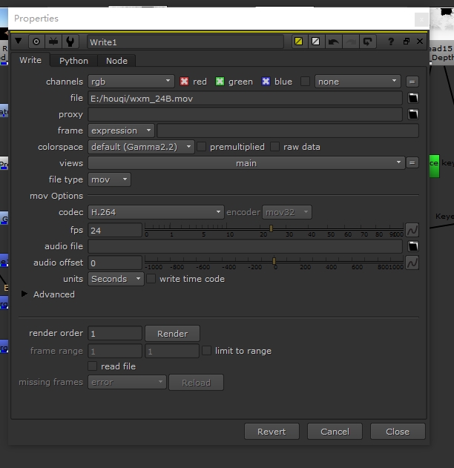Close the Write1 panel with X
The height and width of the screenshot is (468, 454).
click(x=420, y=42)
